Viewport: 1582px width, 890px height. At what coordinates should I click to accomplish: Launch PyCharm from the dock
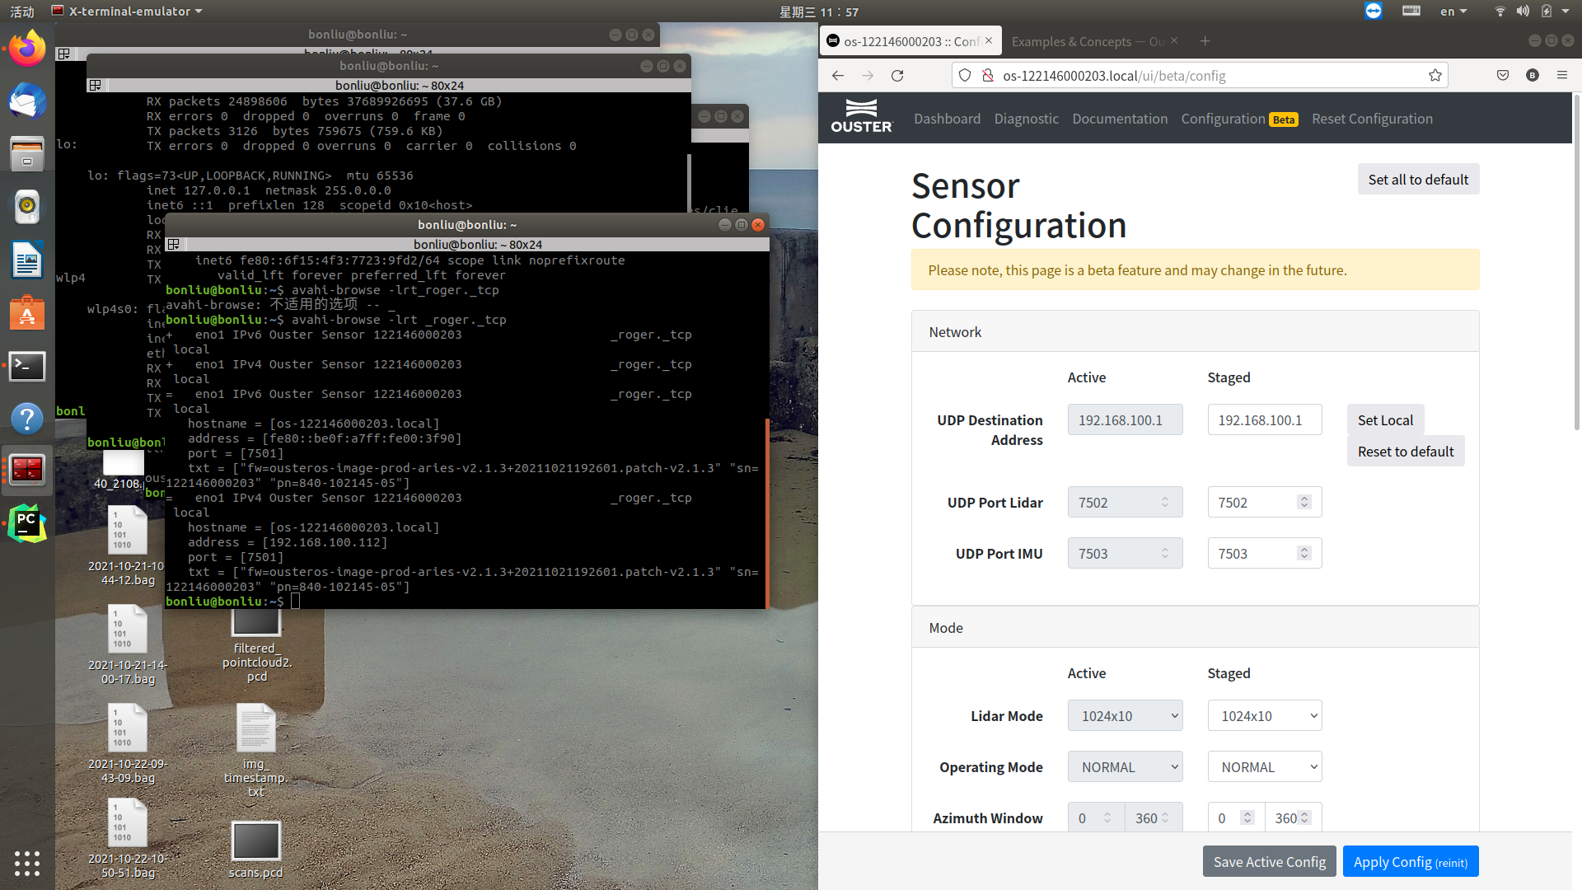point(27,522)
